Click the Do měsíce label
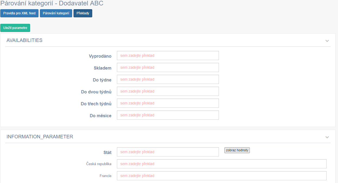This screenshot has width=338, height=183. coord(101,116)
